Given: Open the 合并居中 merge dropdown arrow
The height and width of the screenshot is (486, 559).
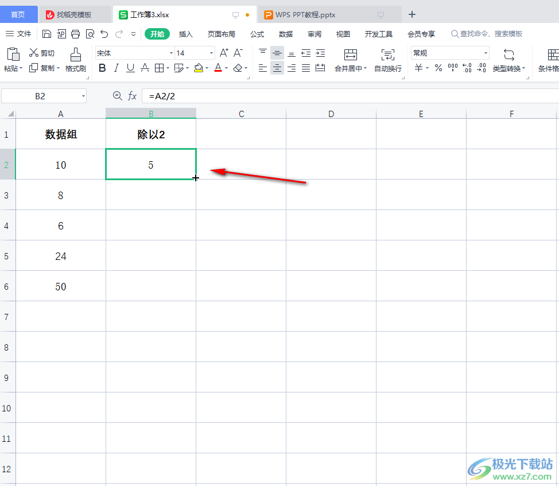Looking at the screenshot, I should tap(367, 68).
